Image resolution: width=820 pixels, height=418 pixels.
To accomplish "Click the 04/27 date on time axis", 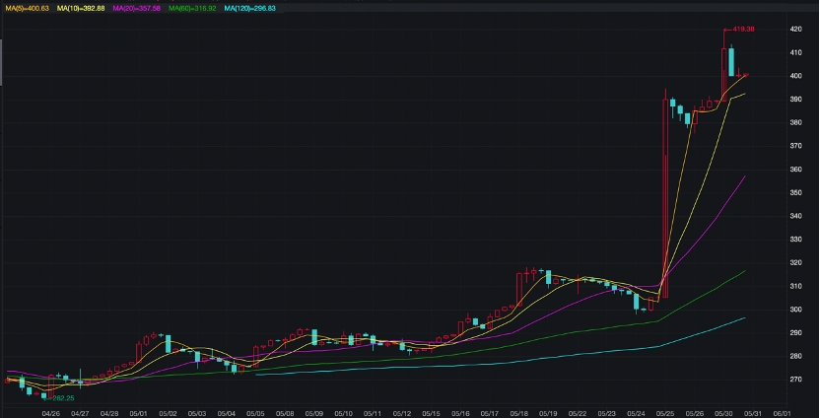I will [x=80, y=413].
